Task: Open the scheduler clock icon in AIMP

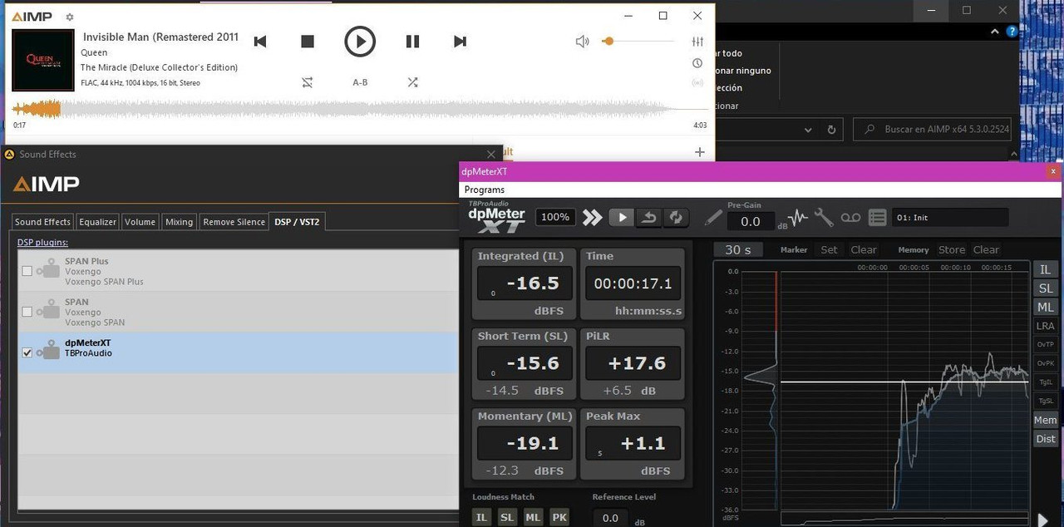Action: pos(697,63)
